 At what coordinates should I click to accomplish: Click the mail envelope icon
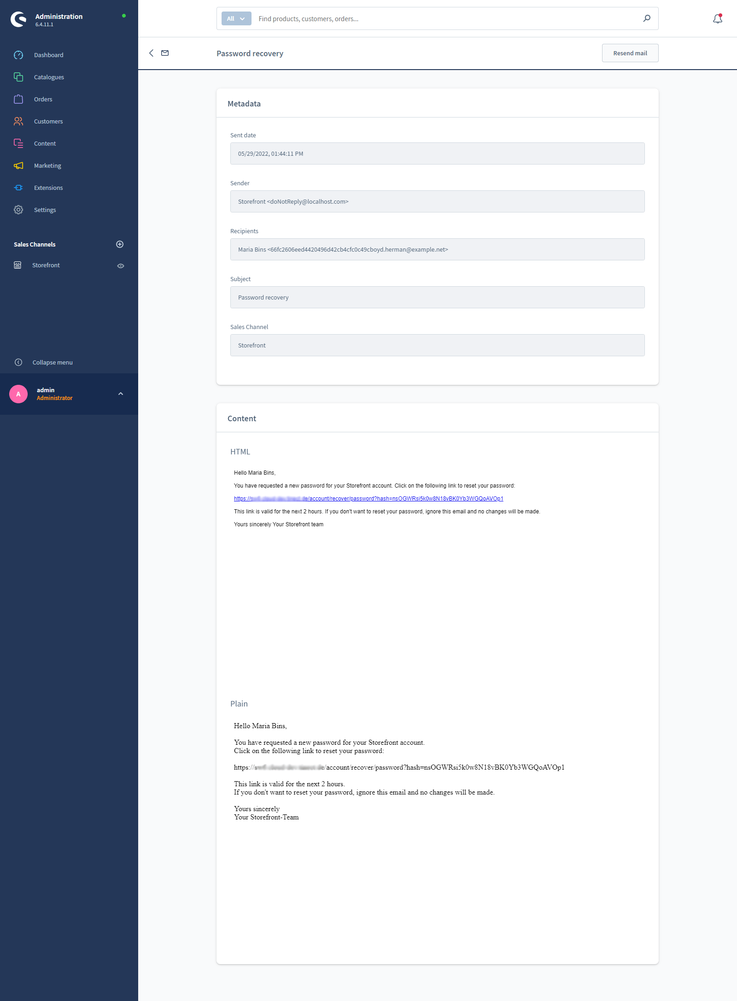pos(165,53)
